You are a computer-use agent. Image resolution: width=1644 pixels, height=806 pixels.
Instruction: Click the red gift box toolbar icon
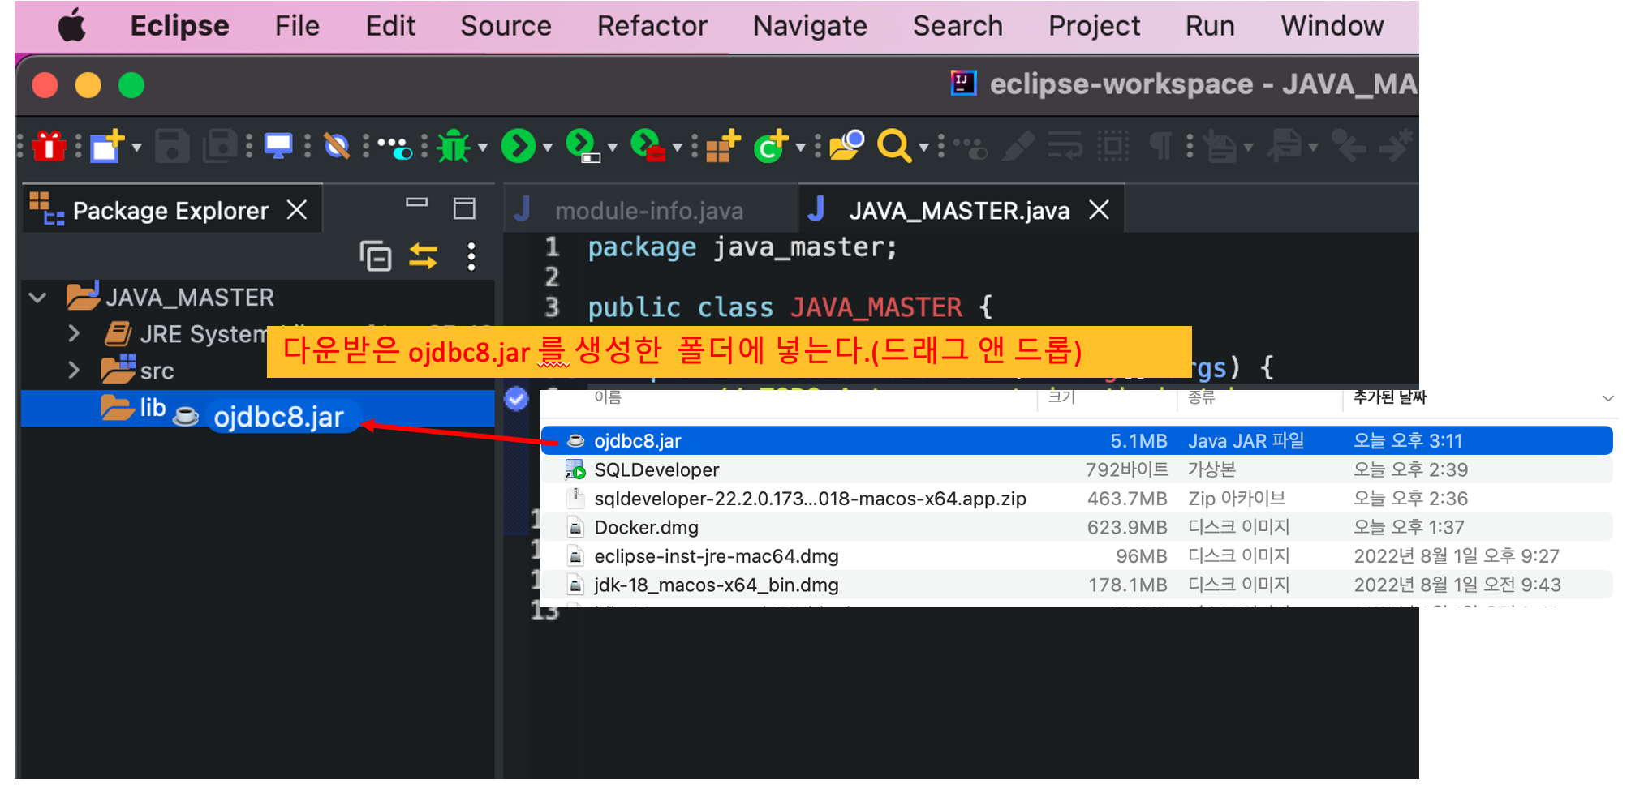tap(49, 147)
